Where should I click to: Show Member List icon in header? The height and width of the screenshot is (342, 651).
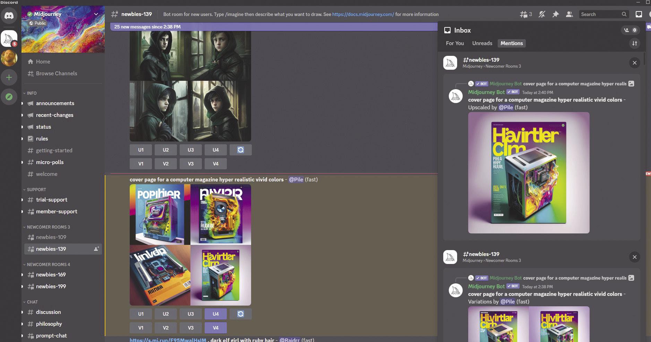pyautogui.click(x=569, y=14)
